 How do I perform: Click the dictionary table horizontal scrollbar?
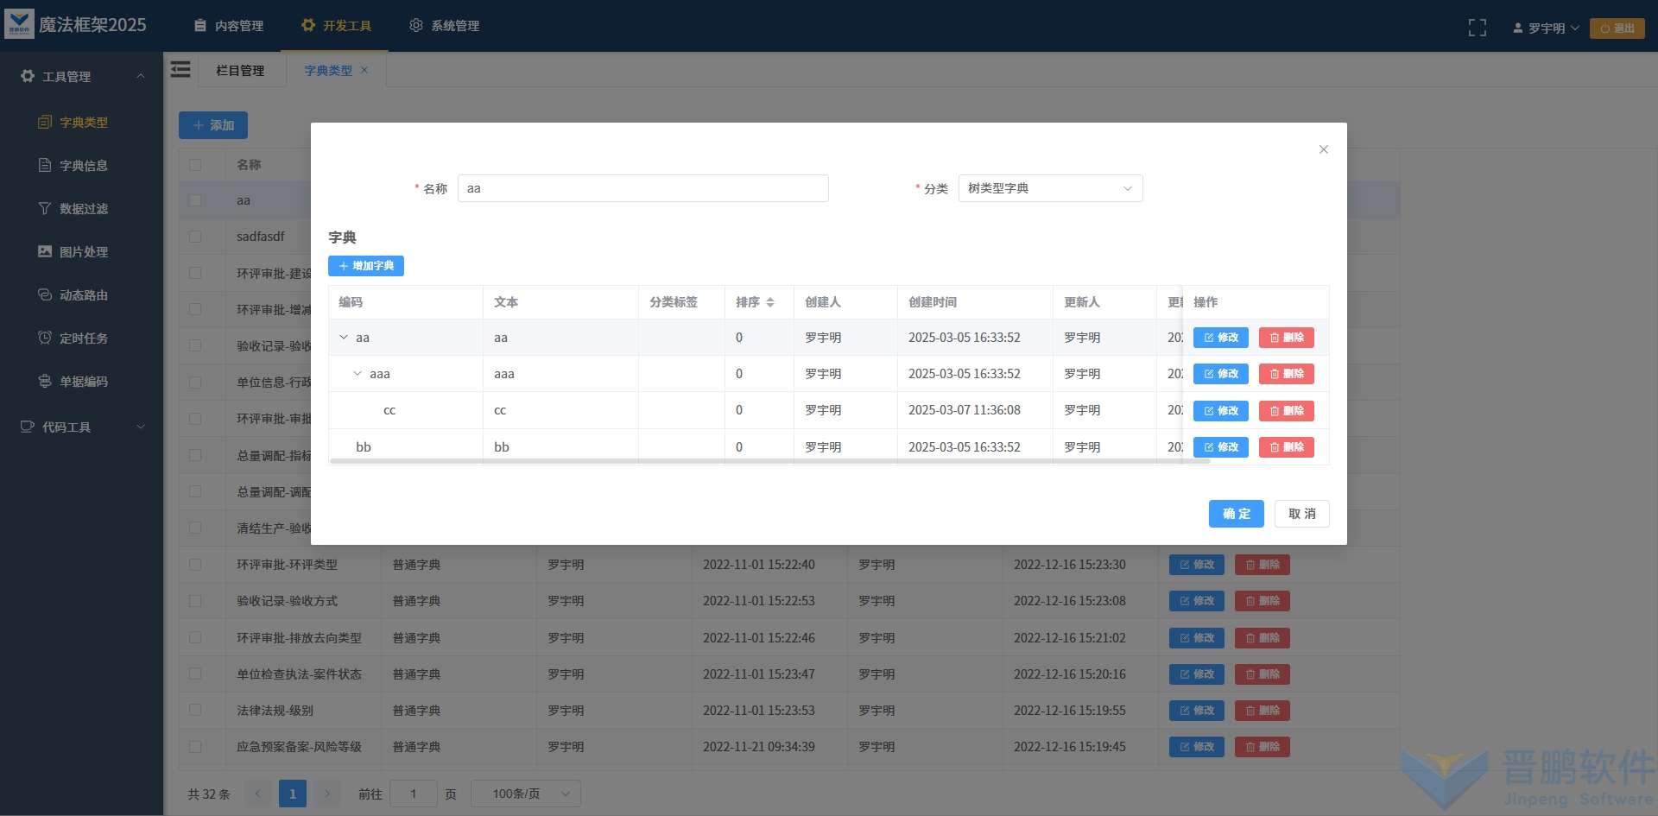[x=769, y=461]
